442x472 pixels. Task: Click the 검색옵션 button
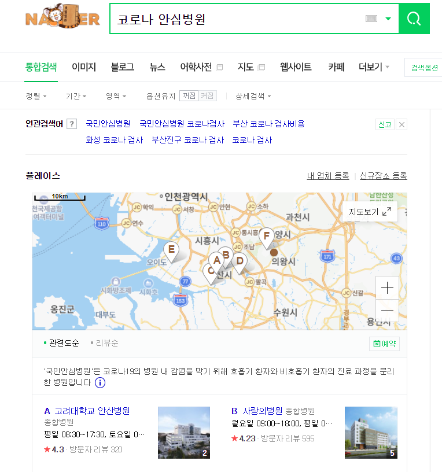(424, 68)
